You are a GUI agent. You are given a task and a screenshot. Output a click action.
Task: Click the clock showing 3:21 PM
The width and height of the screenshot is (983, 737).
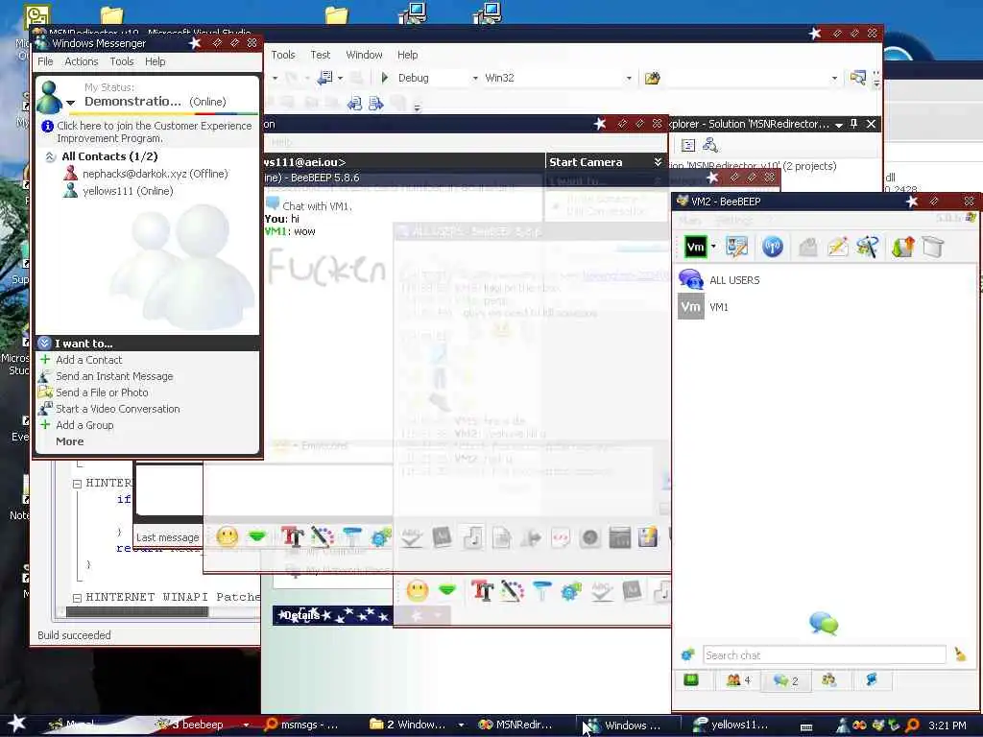pyautogui.click(x=947, y=725)
